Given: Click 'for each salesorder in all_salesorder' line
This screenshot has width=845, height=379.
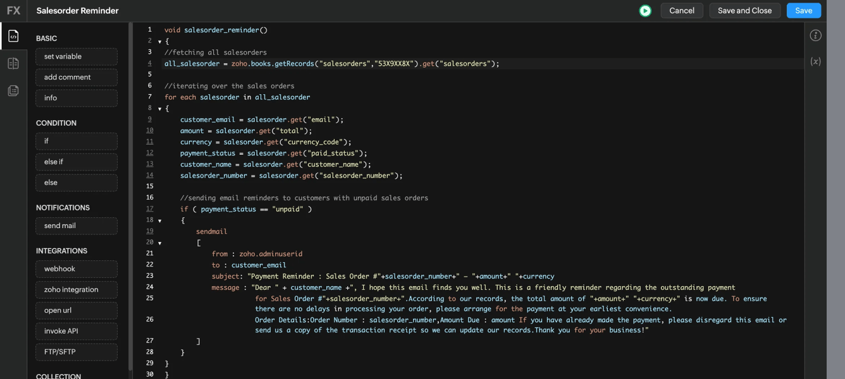Looking at the screenshot, I should pos(237,97).
